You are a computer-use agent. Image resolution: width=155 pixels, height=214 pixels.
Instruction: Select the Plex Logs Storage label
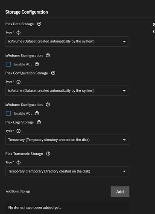point(20,122)
